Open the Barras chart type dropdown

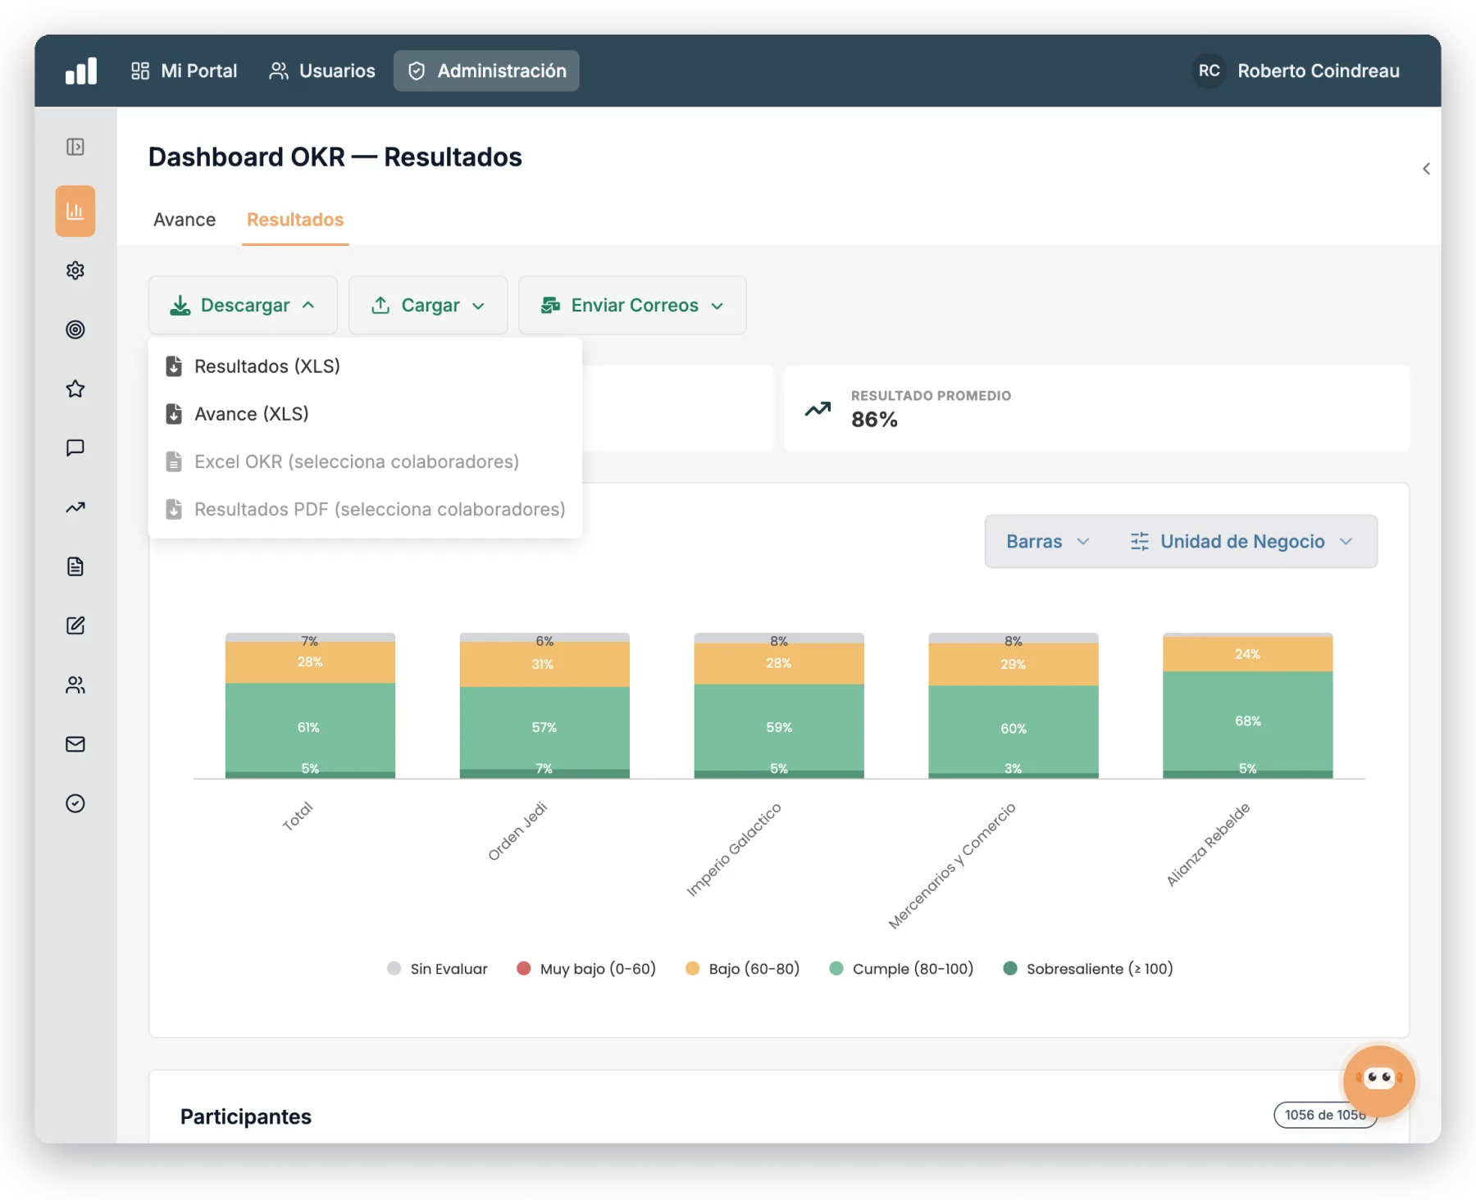point(1047,542)
